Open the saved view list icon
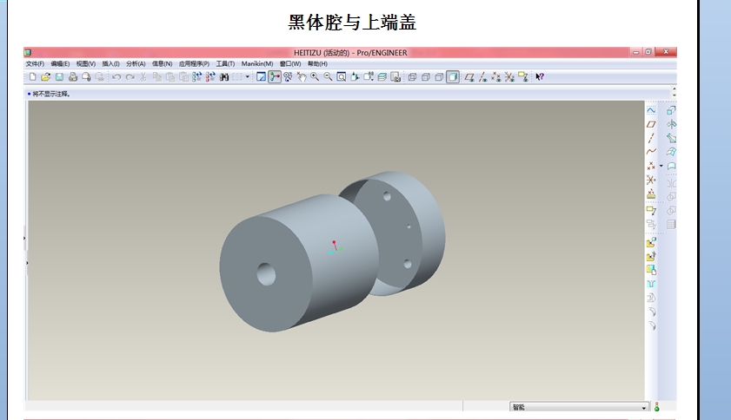The image size is (731, 420). click(x=369, y=77)
